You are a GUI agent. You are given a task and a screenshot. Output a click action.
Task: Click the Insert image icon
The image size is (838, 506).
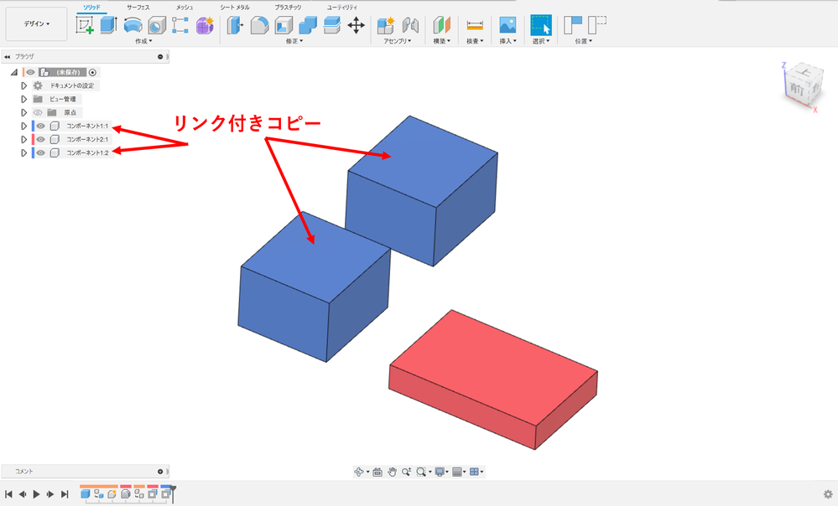[507, 25]
